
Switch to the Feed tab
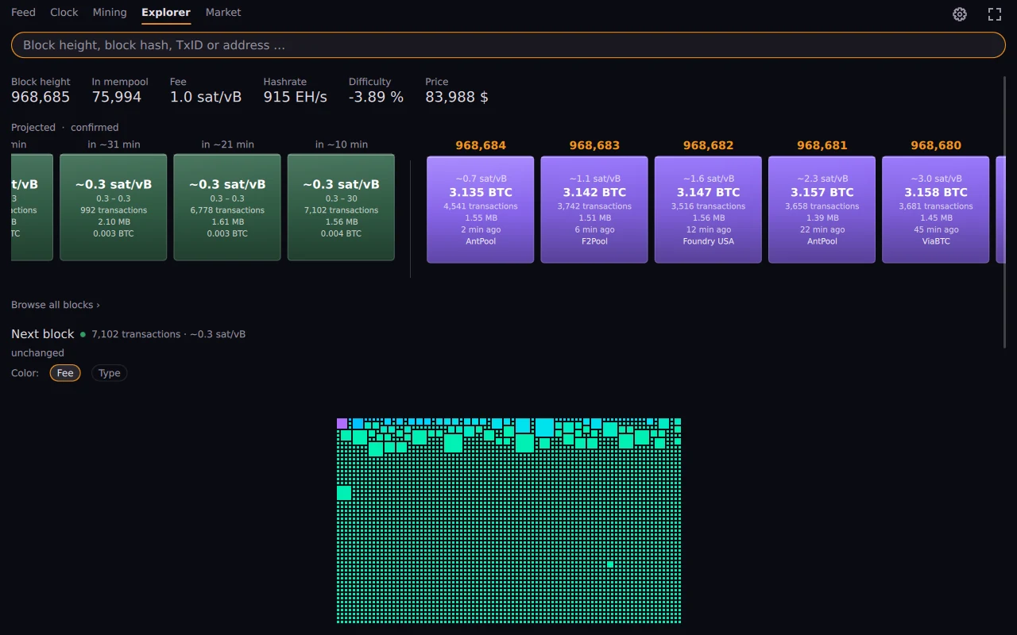pos(23,13)
